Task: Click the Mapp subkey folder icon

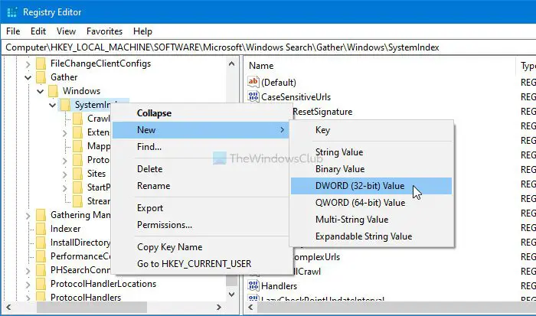Action: coord(78,146)
